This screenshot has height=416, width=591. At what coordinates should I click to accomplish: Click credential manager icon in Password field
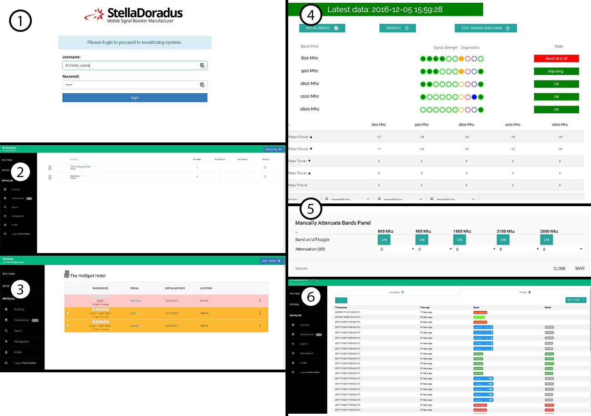point(202,85)
